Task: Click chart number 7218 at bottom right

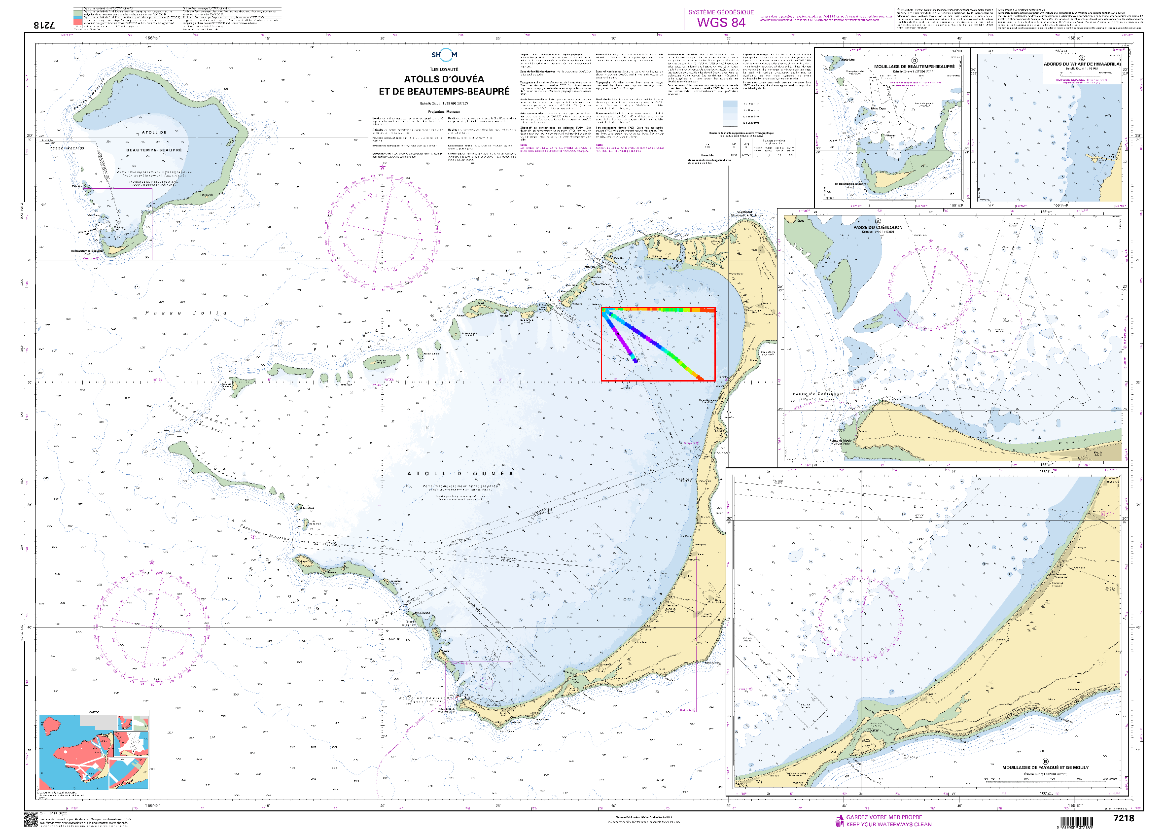Action: [x=1124, y=818]
